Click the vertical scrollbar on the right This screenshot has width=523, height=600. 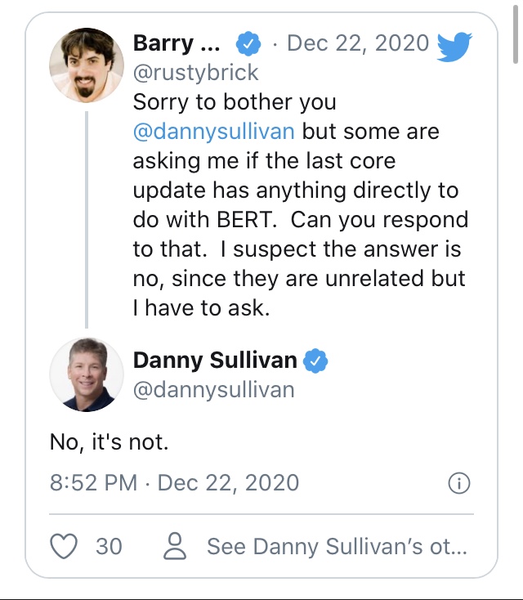click(517, 37)
